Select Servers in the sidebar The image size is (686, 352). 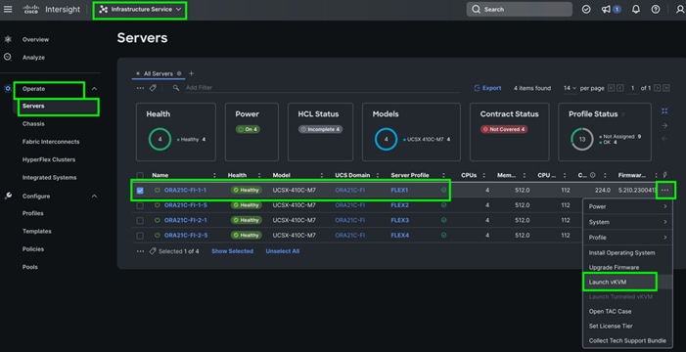(x=33, y=106)
